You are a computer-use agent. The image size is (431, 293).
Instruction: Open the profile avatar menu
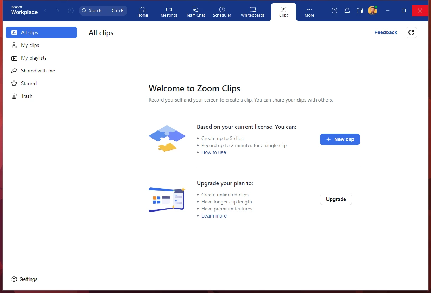coord(373,11)
